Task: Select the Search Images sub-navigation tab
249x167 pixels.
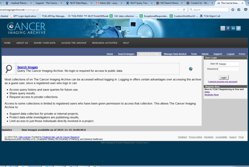Action: click(x=126, y=54)
